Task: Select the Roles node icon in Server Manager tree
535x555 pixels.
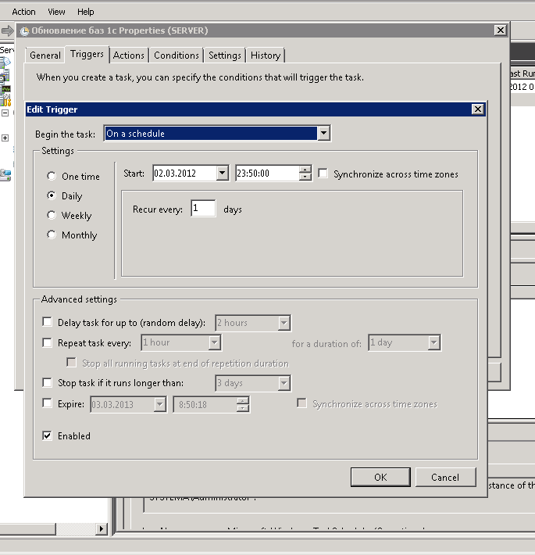Action: [x=5, y=63]
